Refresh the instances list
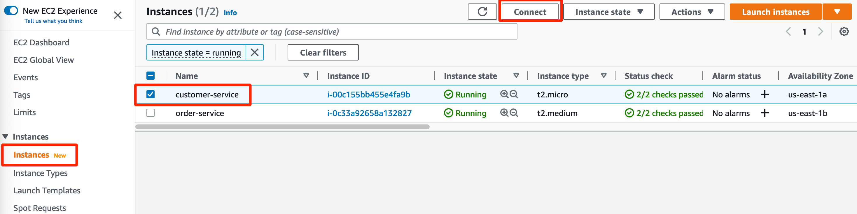Viewport: 857px width, 214px height. (x=482, y=12)
